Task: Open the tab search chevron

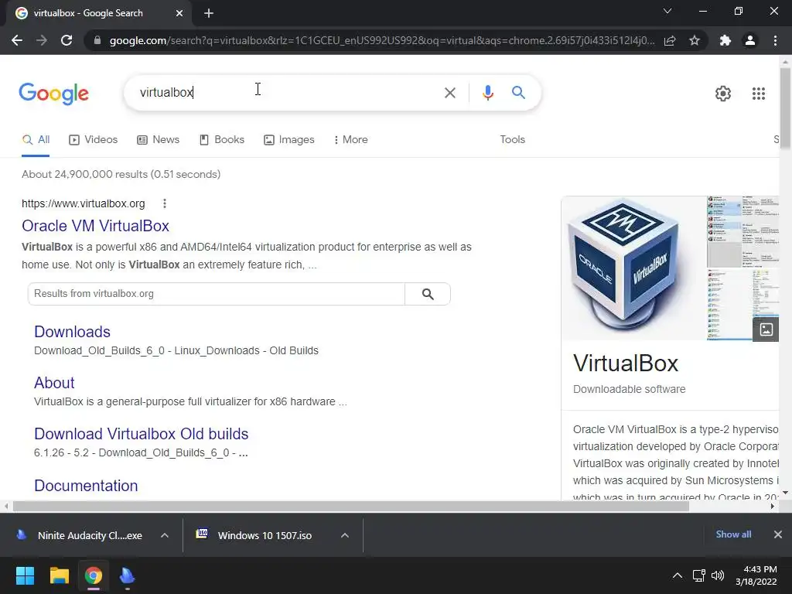Action: pos(667,11)
